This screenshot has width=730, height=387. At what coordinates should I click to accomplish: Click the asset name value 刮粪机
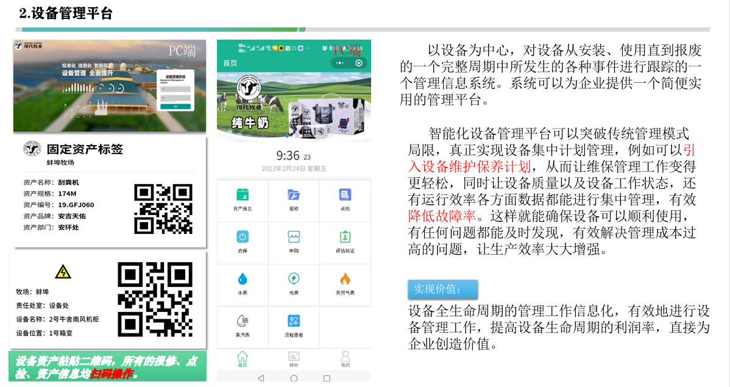click(68, 183)
